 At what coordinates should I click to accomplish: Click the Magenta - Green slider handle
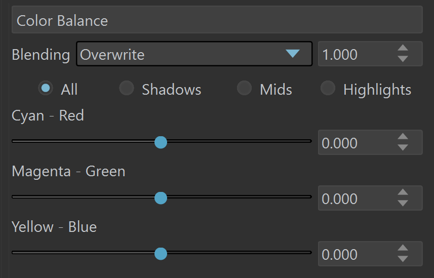161,197
